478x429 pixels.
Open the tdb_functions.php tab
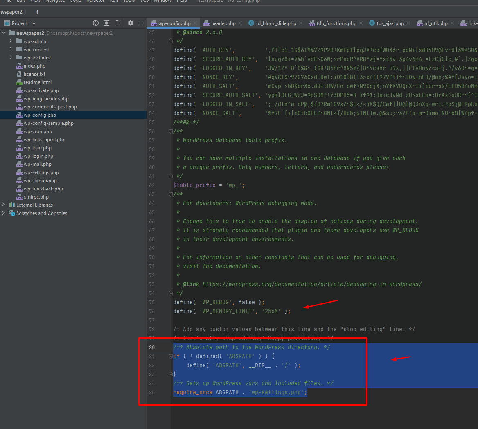tap(336, 23)
